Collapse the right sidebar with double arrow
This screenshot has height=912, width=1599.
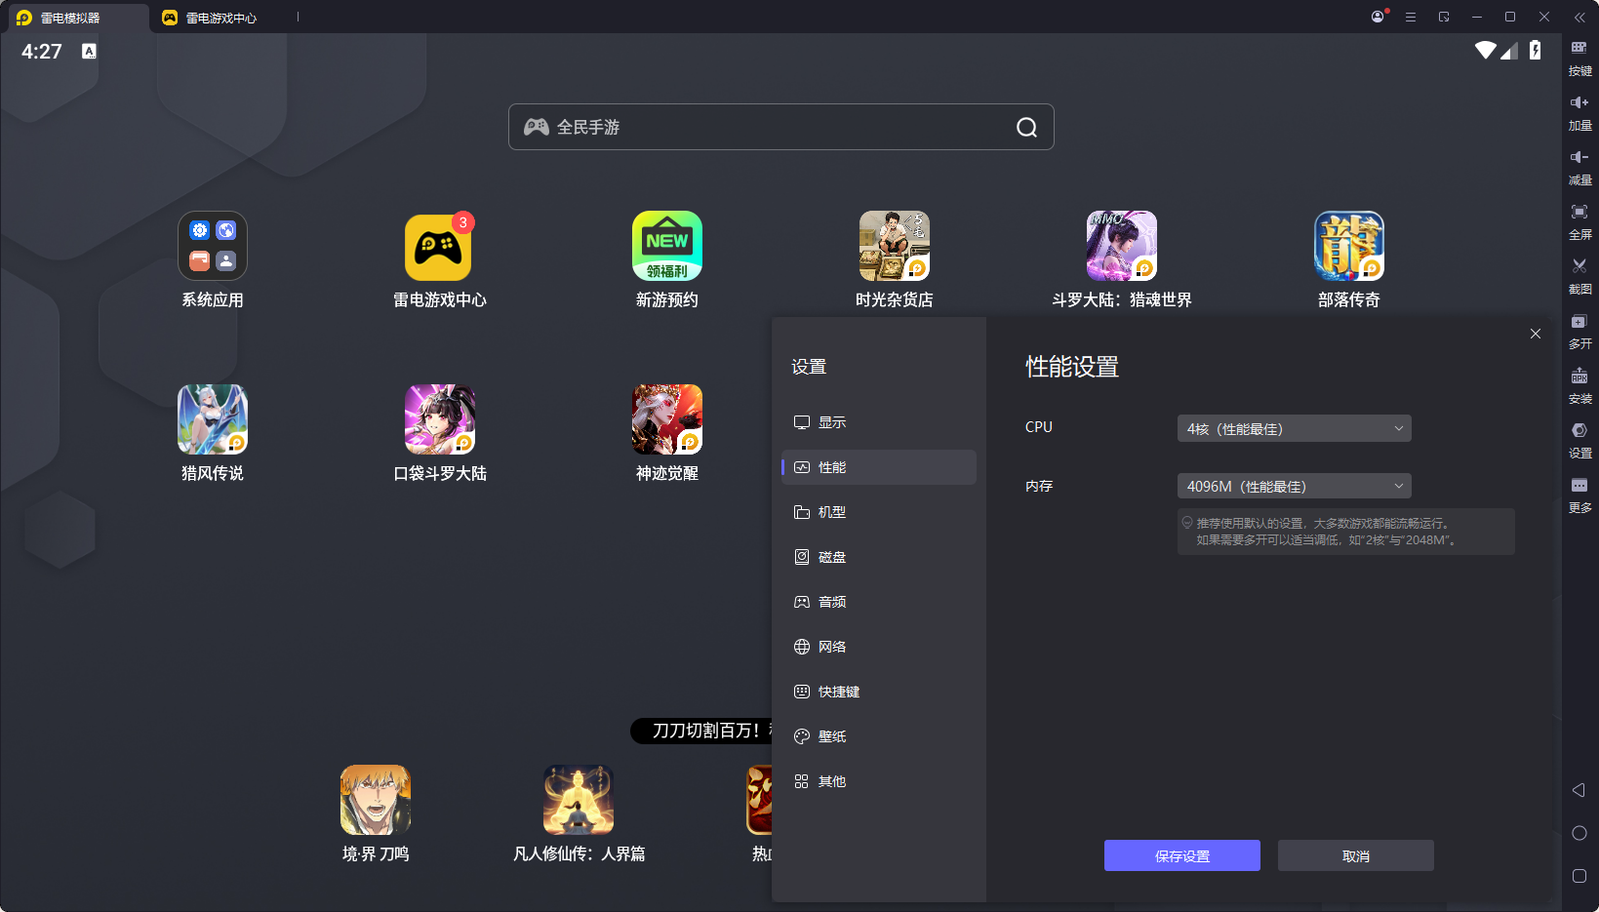click(1579, 17)
